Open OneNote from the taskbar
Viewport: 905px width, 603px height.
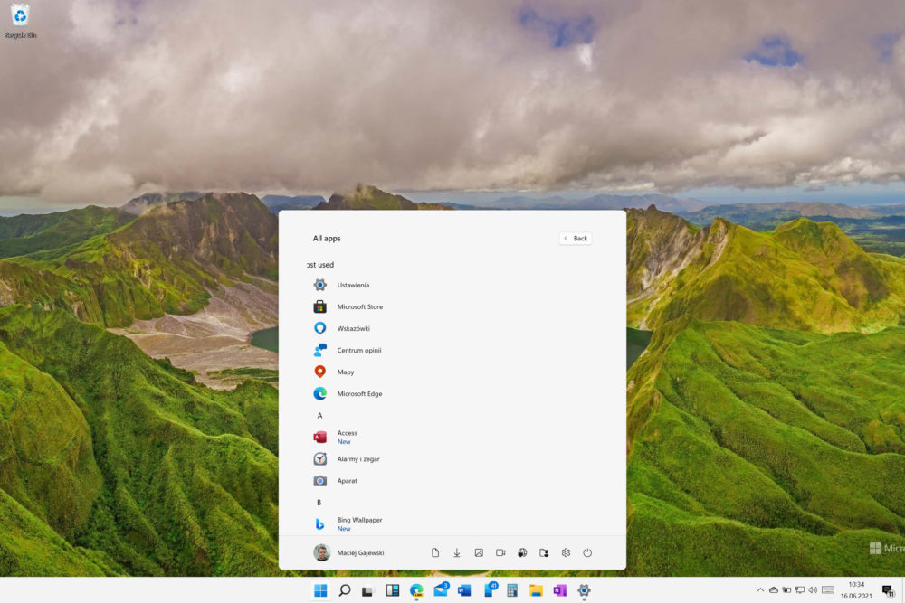coord(560,590)
